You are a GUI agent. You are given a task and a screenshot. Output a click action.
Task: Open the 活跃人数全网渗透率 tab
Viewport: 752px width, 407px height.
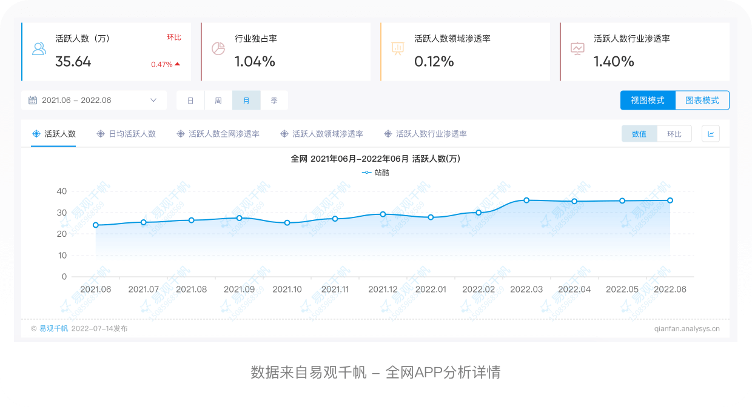(x=218, y=134)
